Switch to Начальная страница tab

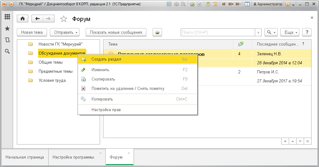(x=25, y=157)
